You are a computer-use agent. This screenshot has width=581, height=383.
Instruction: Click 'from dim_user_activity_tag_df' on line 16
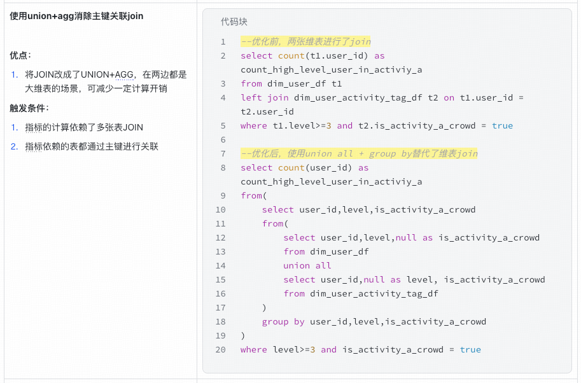pos(361,294)
